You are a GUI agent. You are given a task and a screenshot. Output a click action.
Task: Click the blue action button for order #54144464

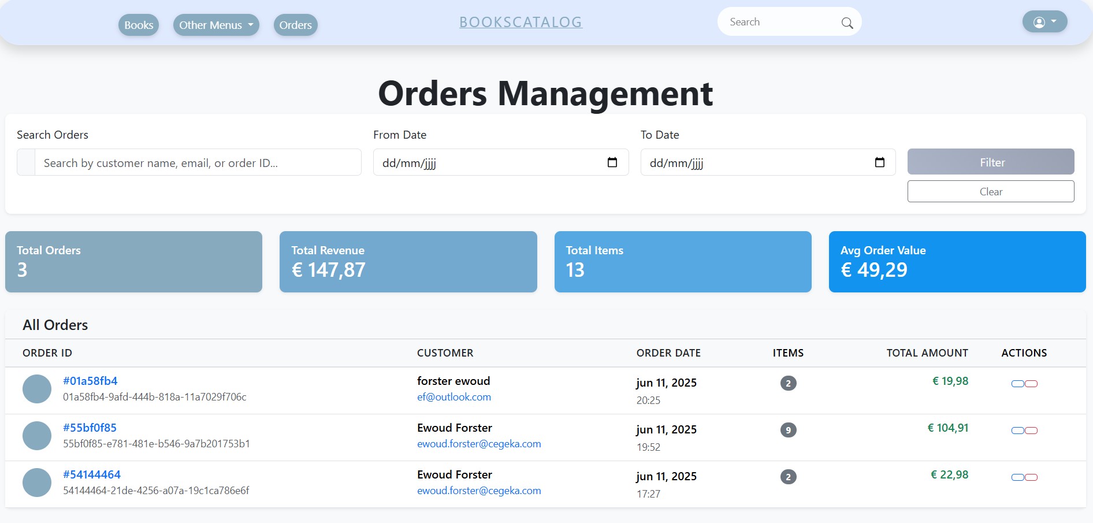tap(1018, 477)
